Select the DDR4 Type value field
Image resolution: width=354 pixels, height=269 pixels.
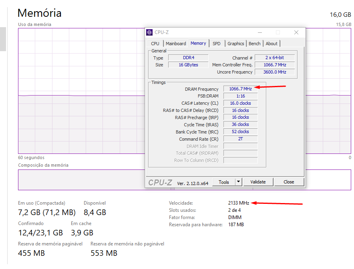coord(188,58)
